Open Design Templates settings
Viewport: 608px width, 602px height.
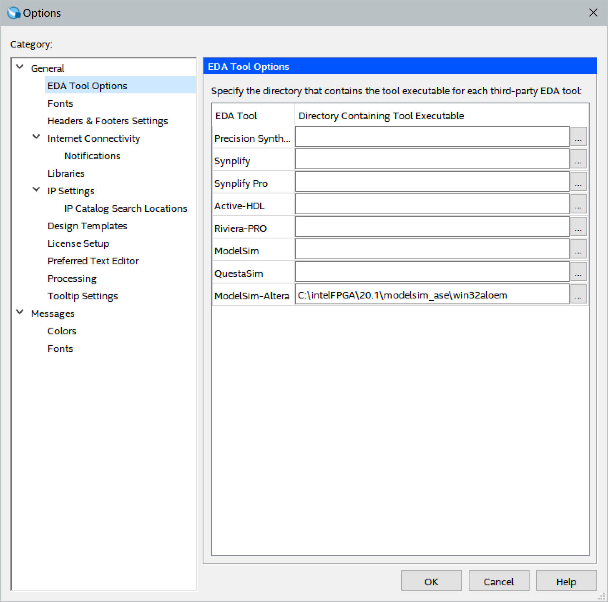point(87,226)
